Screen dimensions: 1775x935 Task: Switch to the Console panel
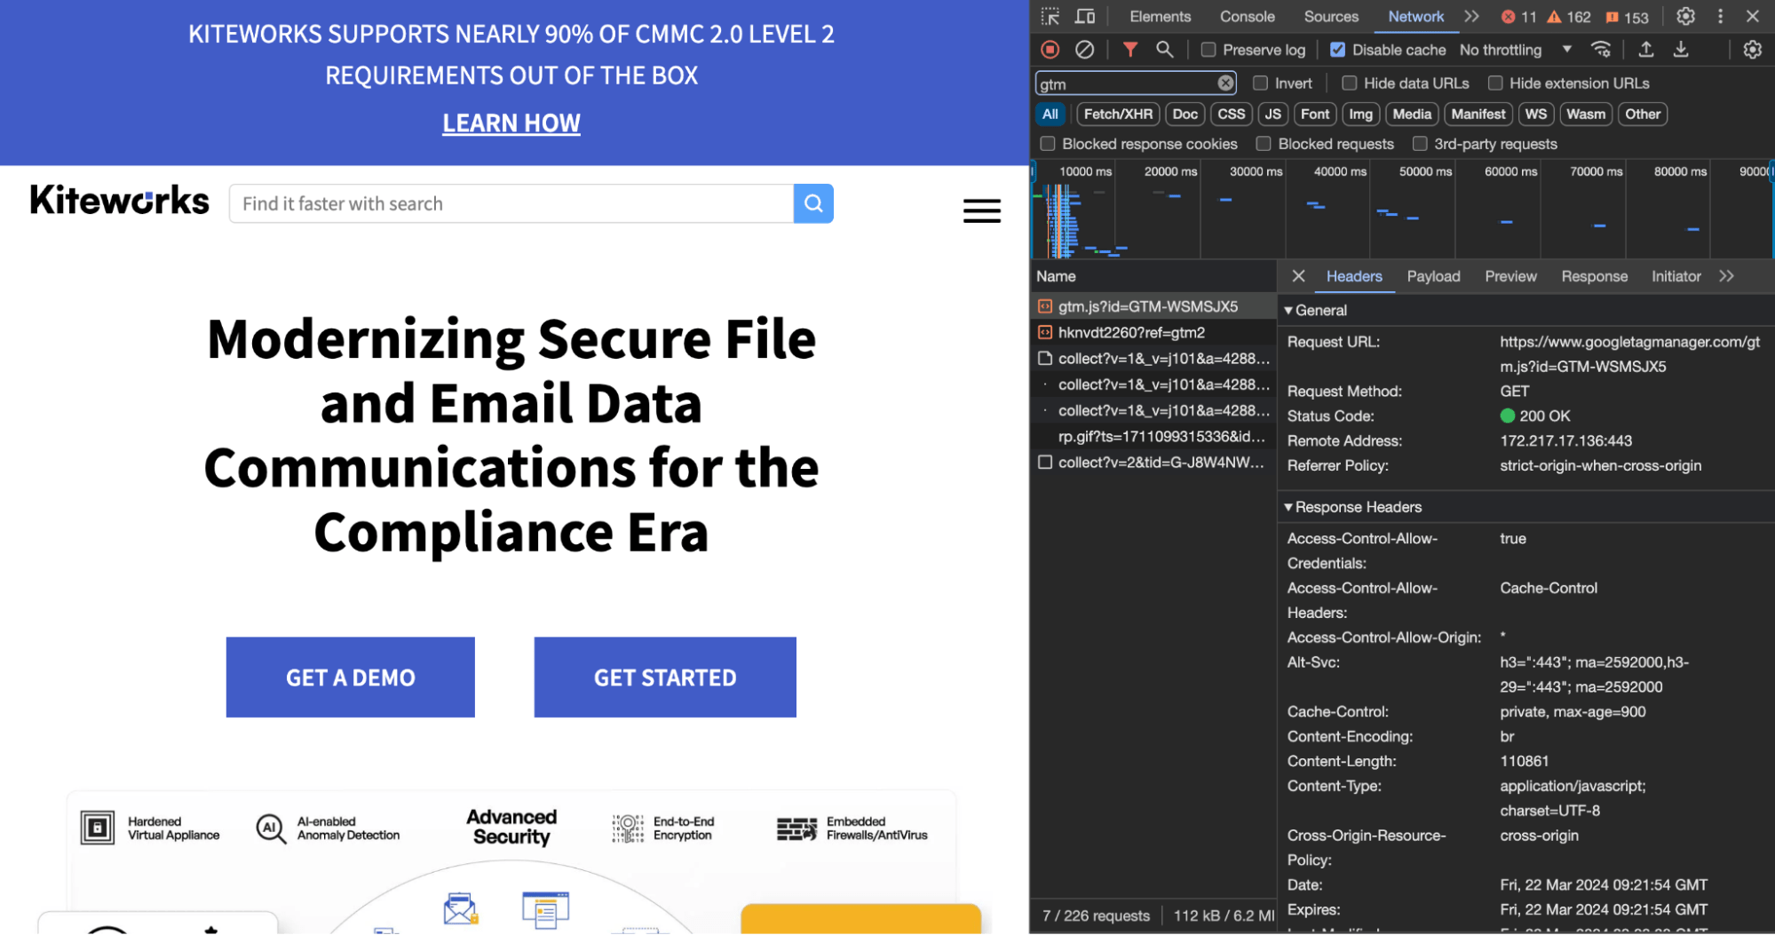(x=1247, y=17)
